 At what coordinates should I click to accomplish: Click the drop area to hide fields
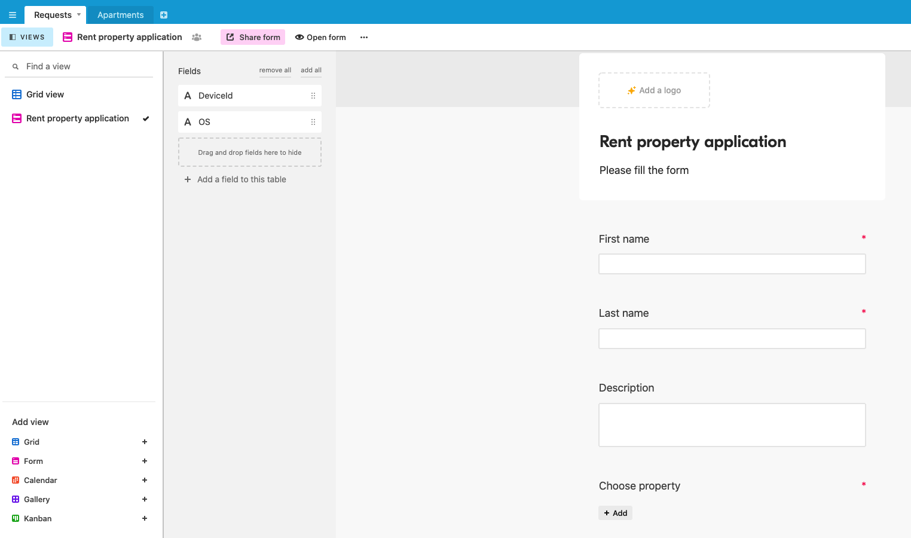pos(250,152)
